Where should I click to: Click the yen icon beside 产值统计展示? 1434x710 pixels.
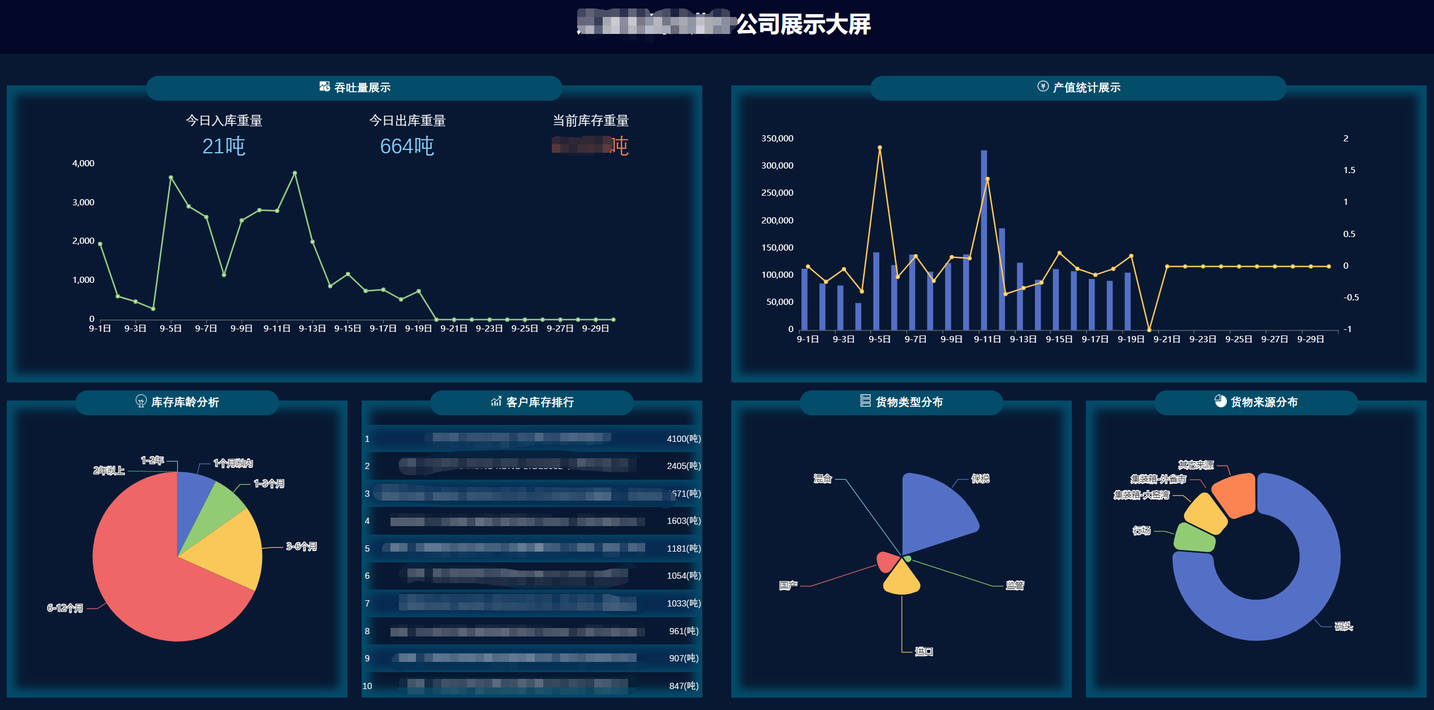1042,86
